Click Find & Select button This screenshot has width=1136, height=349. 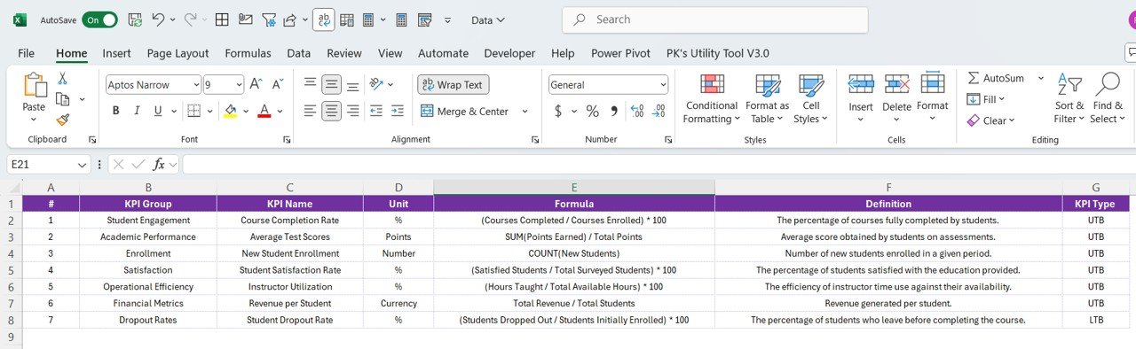coord(1108,98)
